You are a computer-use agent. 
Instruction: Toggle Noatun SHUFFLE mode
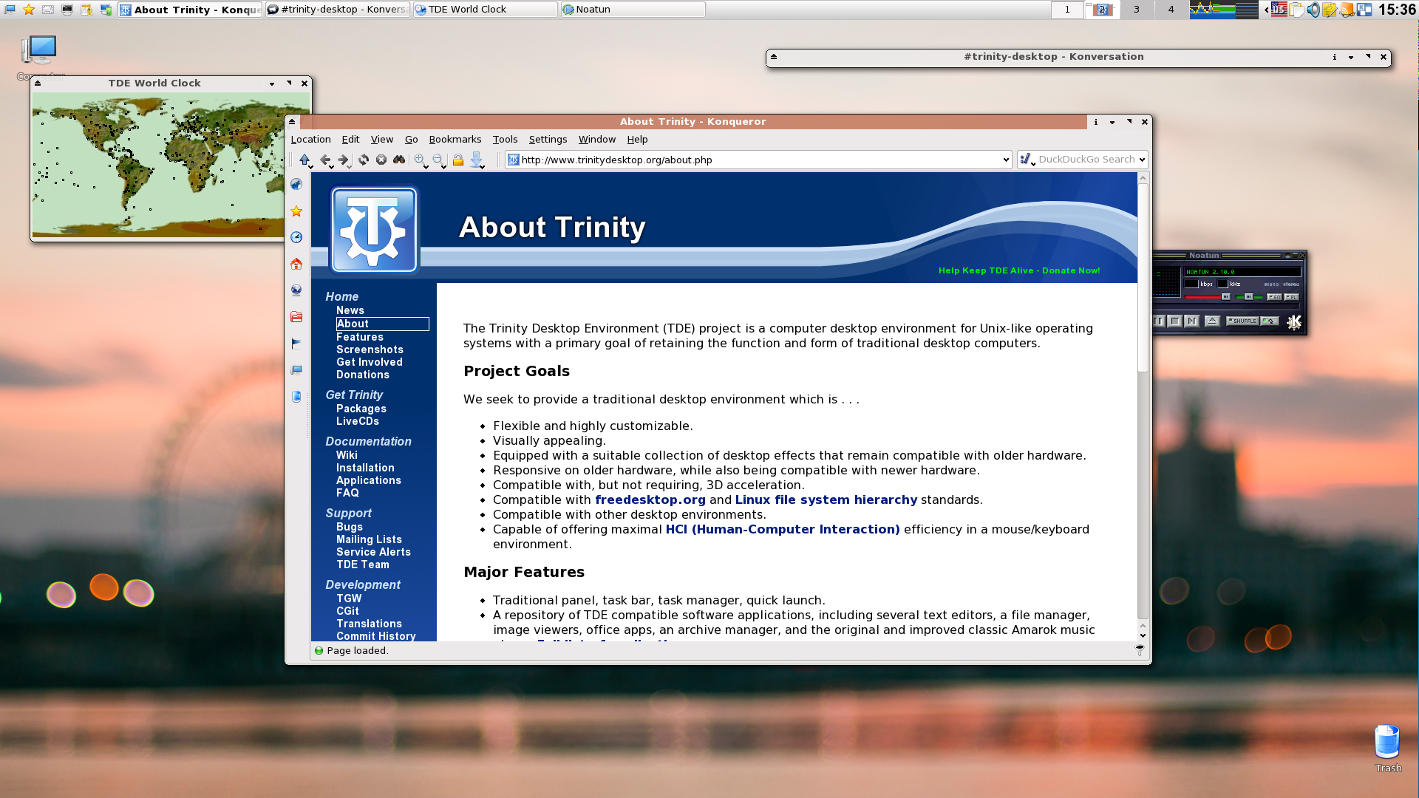1242,321
